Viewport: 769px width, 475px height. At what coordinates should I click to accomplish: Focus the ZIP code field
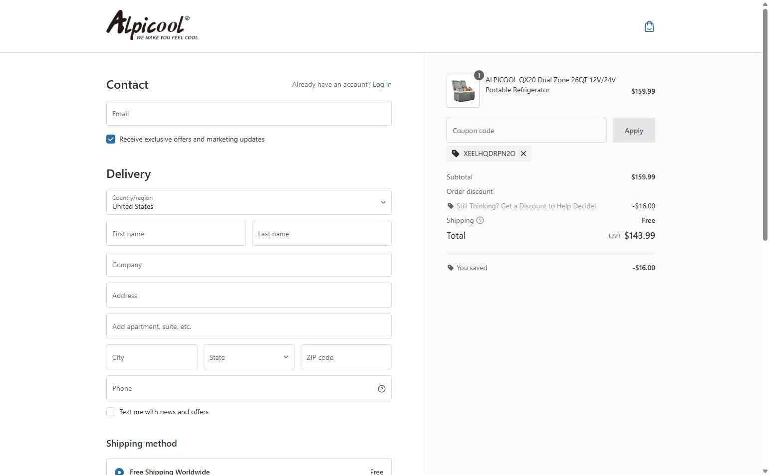point(346,357)
